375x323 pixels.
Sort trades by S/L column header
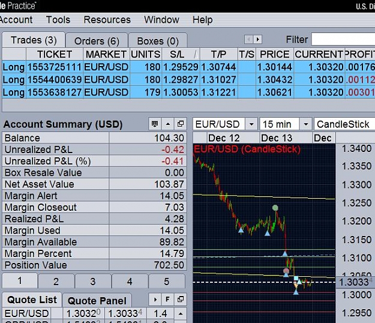(181, 54)
